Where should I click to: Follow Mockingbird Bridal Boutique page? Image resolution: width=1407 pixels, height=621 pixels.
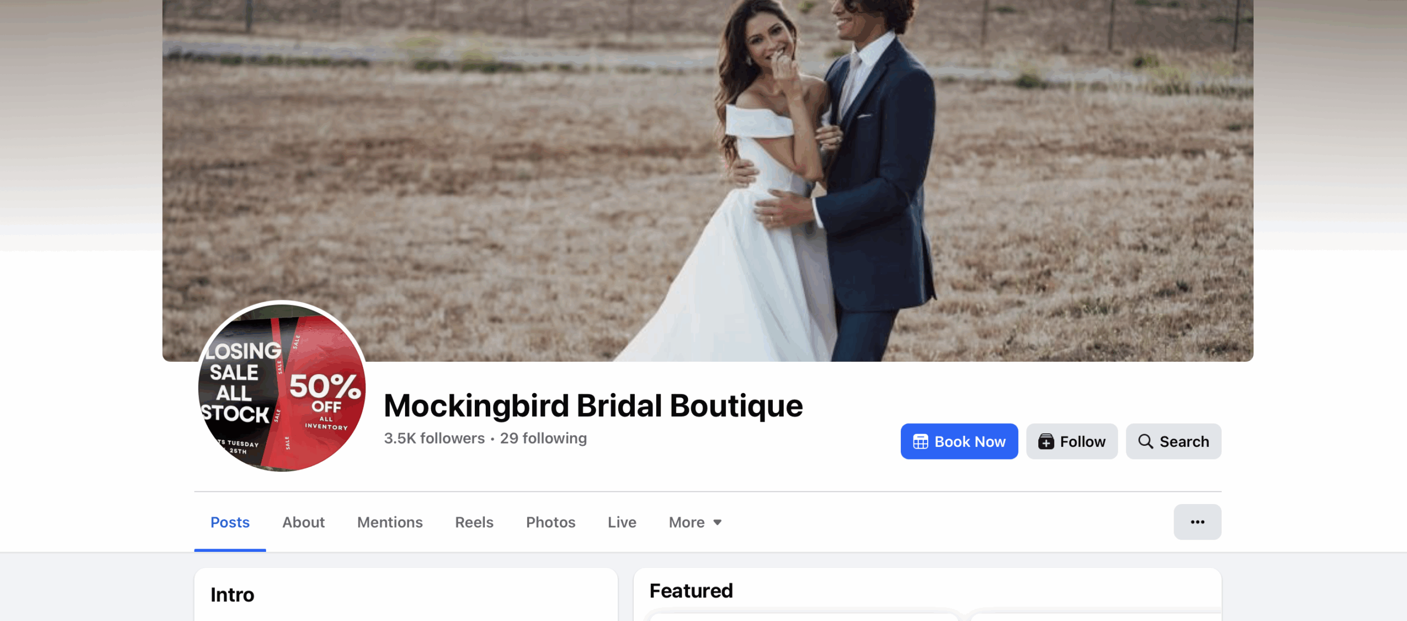click(x=1072, y=441)
